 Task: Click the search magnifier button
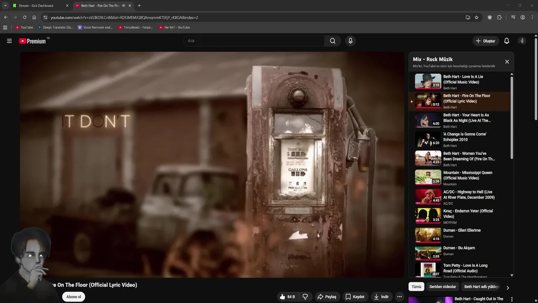click(x=332, y=41)
